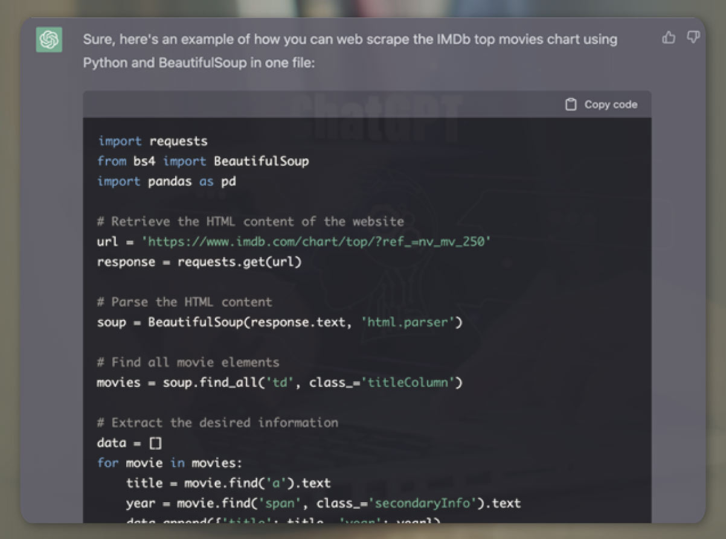
Task: Click the comment '# Find all movie elements'
Action: click(188, 362)
